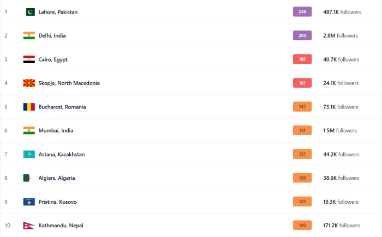Click the Romania flag icon
The image size is (382, 237).
coord(29,107)
